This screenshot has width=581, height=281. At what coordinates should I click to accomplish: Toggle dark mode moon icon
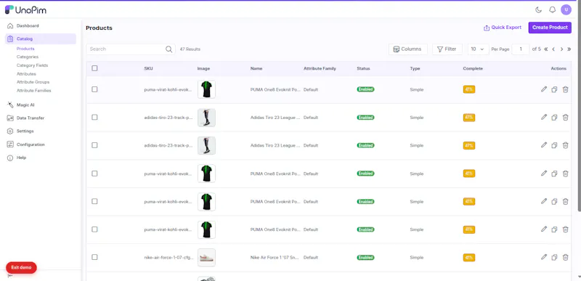(539, 10)
